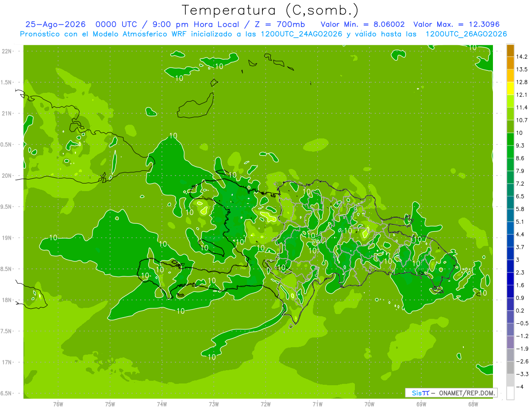
Task: Click the 75W longitude axis label
Action: 110,404
